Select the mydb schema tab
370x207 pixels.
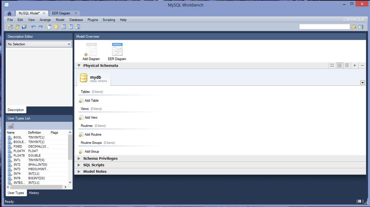94,78
